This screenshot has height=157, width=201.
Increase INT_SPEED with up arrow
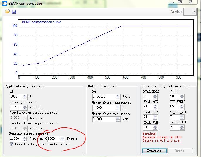point(182,106)
